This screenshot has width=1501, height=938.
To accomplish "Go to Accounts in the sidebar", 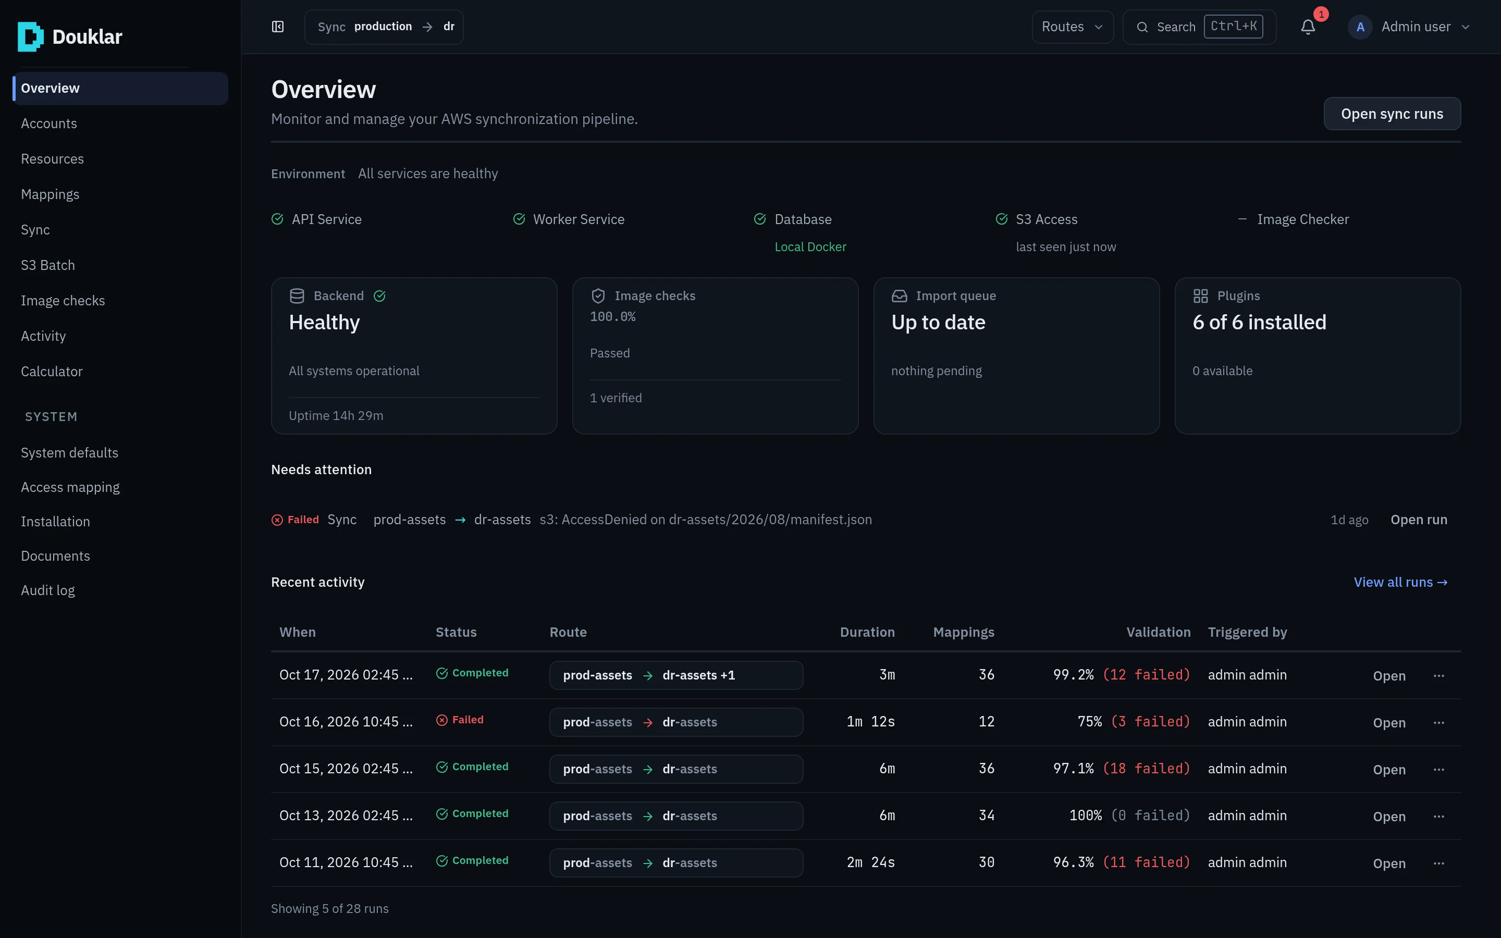I will point(120,124).
